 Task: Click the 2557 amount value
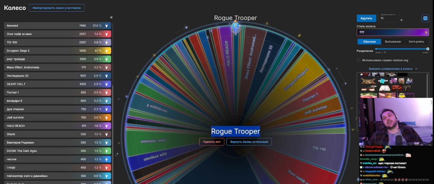coord(82,34)
